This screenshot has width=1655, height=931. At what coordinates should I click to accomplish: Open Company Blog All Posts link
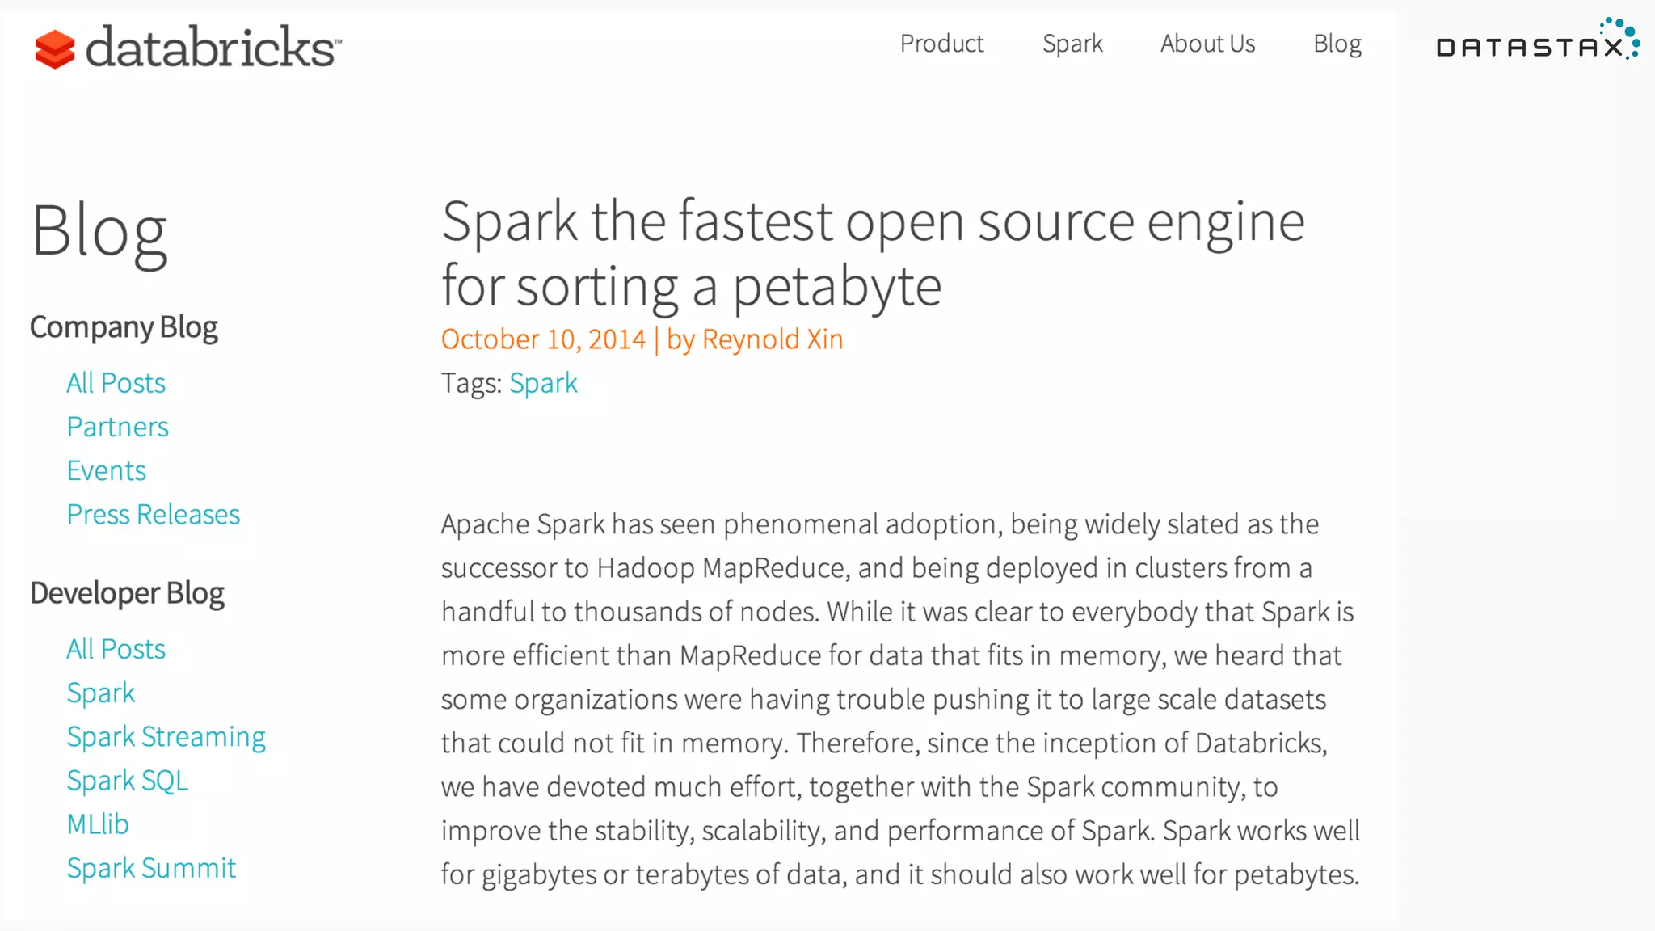coord(116,383)
